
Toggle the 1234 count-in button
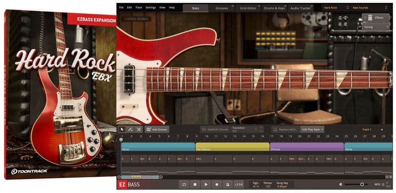click(x=239, y=185)
